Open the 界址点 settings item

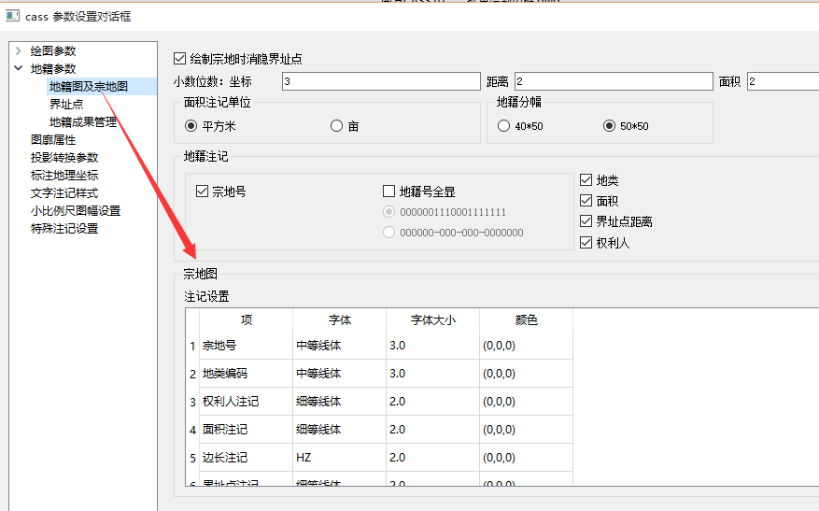66,104
